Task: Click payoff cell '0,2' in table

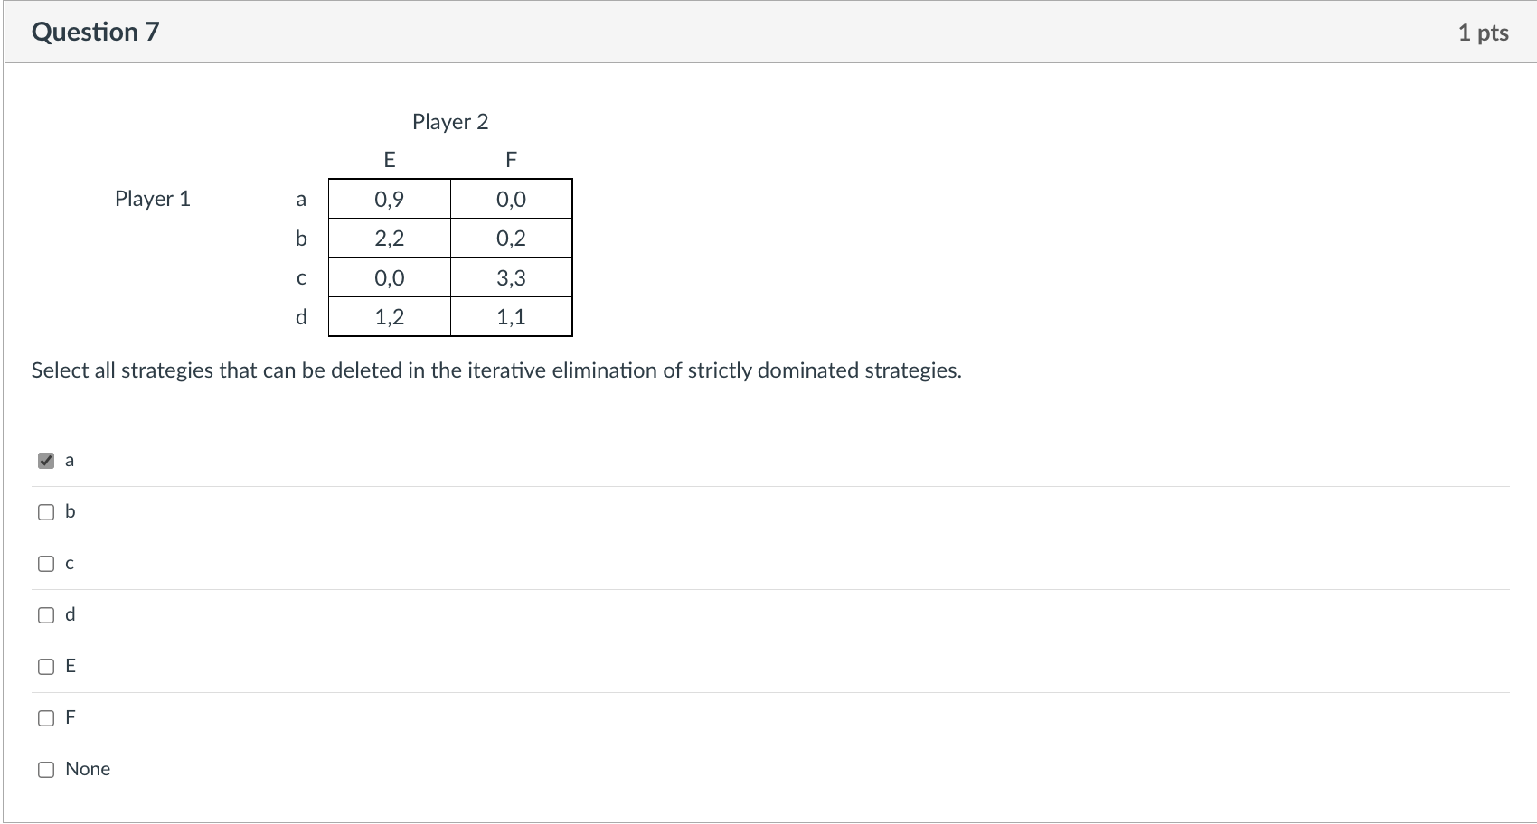Action: click(511, 239)
